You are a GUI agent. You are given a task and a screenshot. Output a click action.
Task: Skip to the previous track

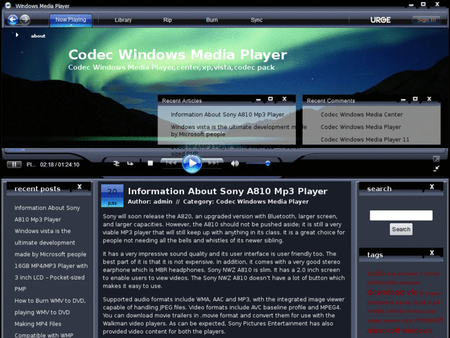[171, 163]
